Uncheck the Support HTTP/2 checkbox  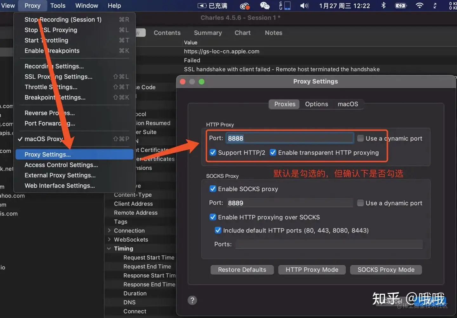click(213, 153)
